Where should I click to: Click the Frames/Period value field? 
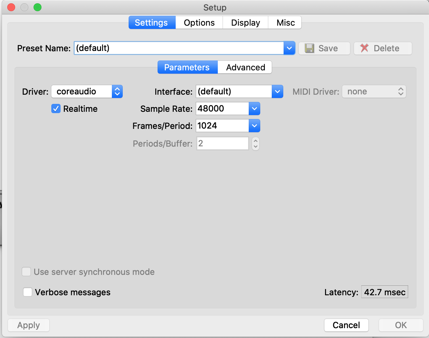[222, 126]
